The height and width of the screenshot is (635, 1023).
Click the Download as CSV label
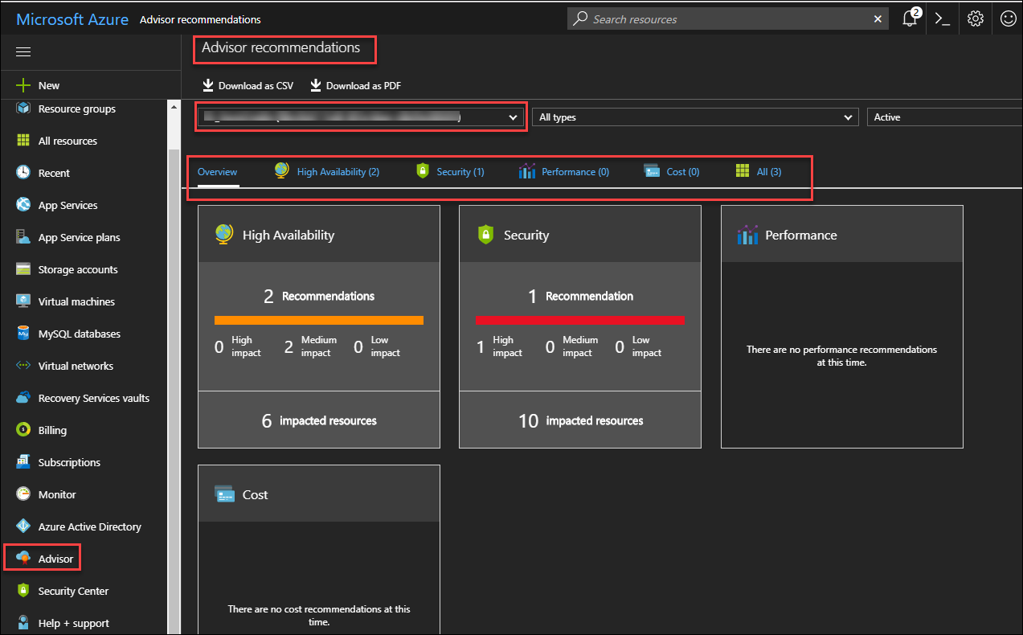point(256,86)
